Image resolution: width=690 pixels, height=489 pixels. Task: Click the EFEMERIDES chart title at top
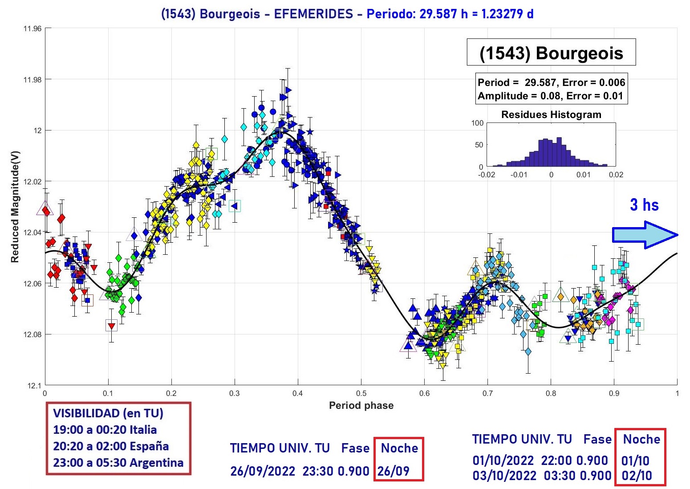click(x=347, y=14)
